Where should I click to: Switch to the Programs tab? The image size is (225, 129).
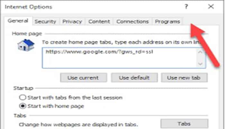pyautogui.click(x=167, y=22)
